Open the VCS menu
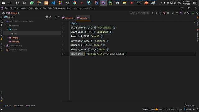Viewport: 199px width, 112px height. (55, 8)
